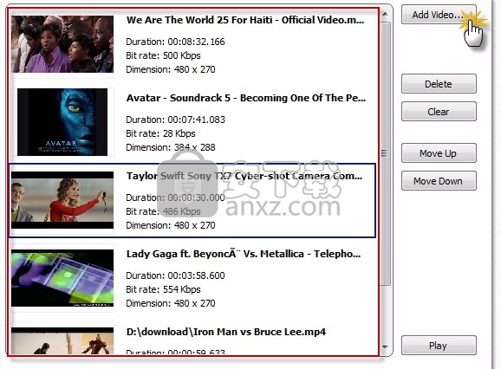Click the scroll down arrow of the list
Viewport: 501px width, 369px height.
point(385,347)
